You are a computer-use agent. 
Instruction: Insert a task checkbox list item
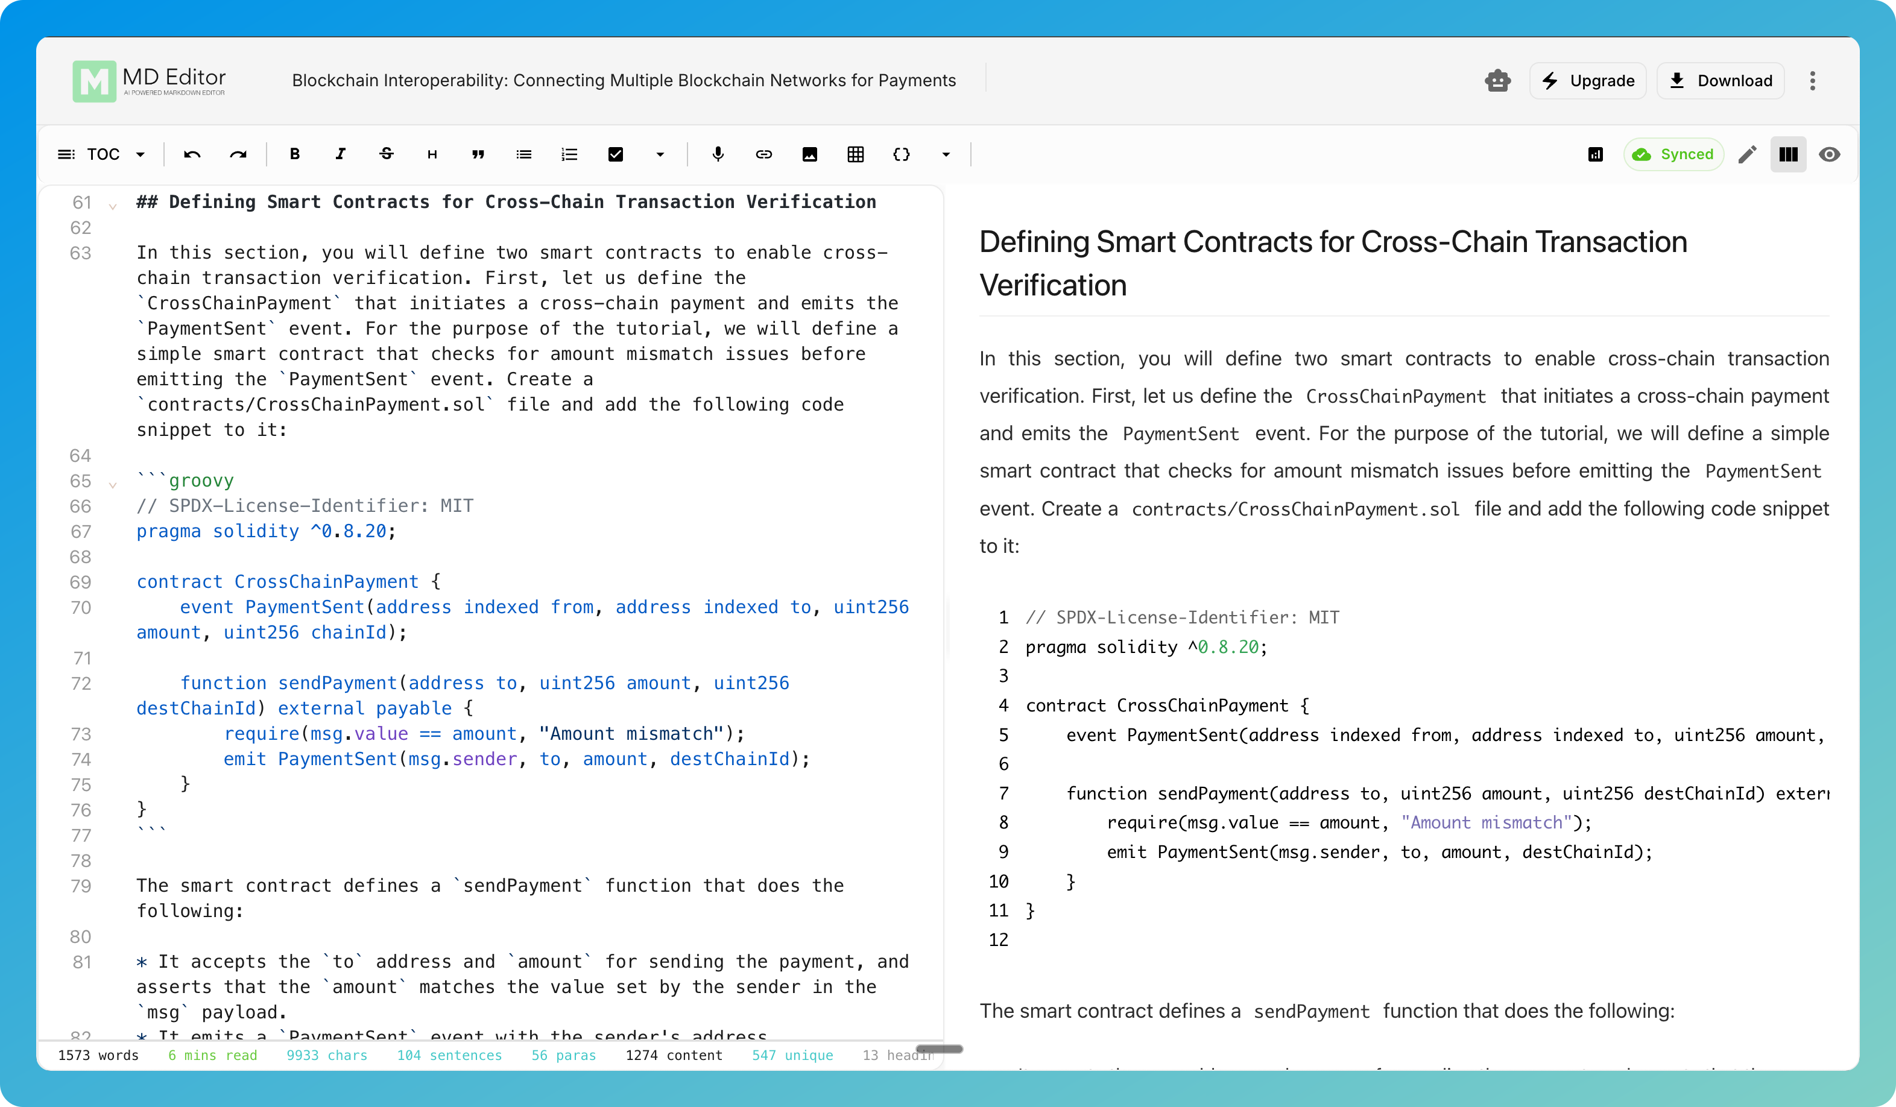pos(616,154)
